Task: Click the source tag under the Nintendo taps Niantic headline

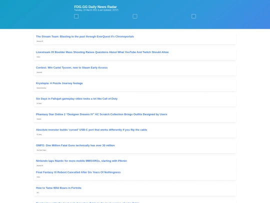Action: pyautogui.click(x=40, y=165)
